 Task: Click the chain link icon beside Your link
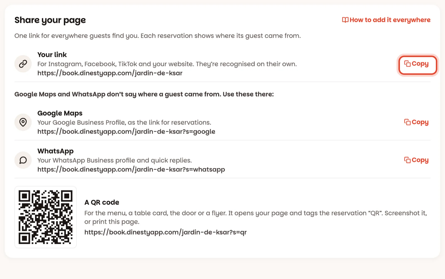pos(23,64)
